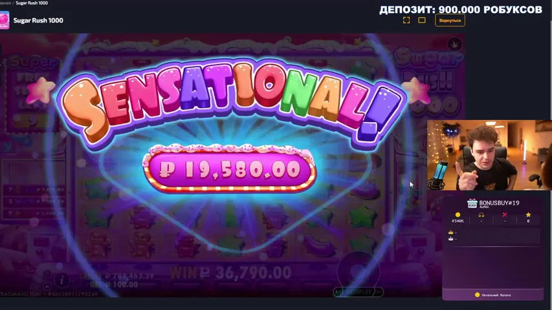
Task: Open the Sugar Rush 1000 game thumbnail
Action: pos(5,20)
